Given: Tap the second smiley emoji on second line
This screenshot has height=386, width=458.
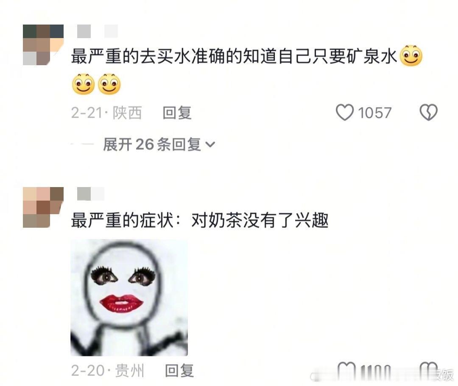Looking at the screenshot, I should pyautogui.click(x=109, y=84).
